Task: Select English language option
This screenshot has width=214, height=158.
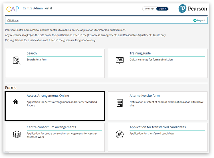Action: tap(162, 9)
